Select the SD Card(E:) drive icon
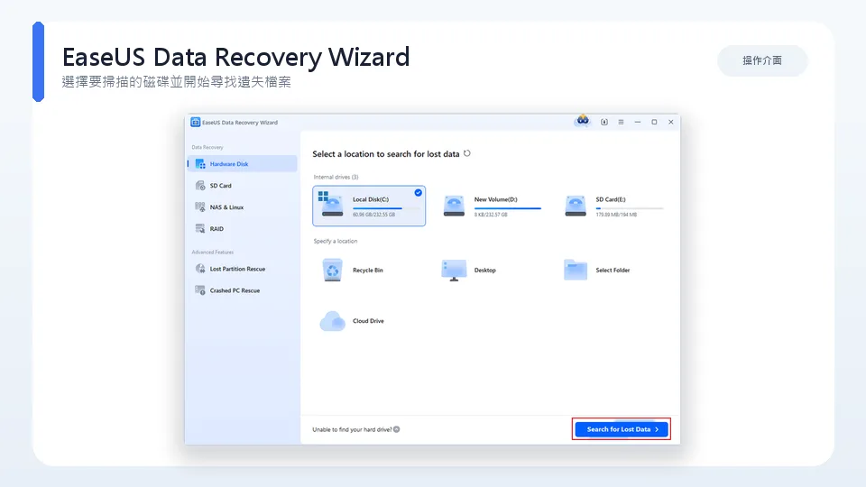The height and width of the screenshot is (487, 866). coord(576,206)
